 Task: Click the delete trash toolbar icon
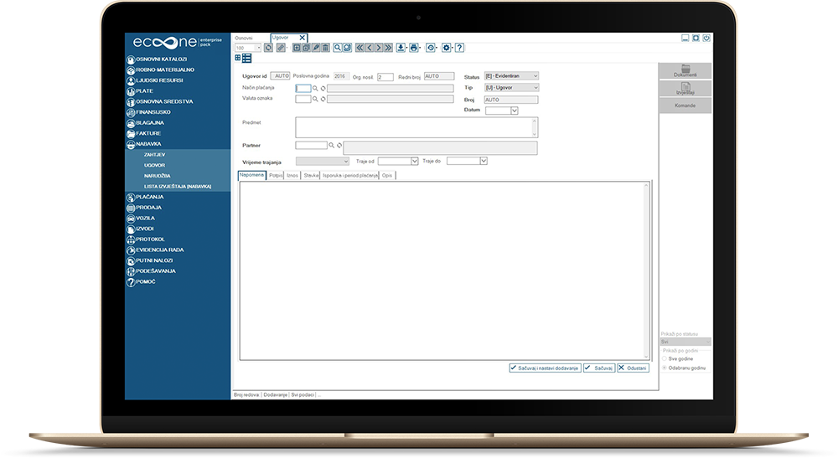325,48
